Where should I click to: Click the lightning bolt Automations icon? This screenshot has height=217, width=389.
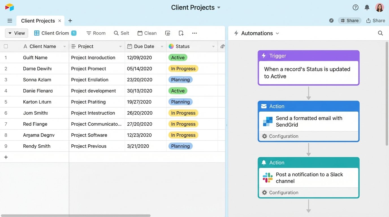pyautogui.click(x=236, y=33)
